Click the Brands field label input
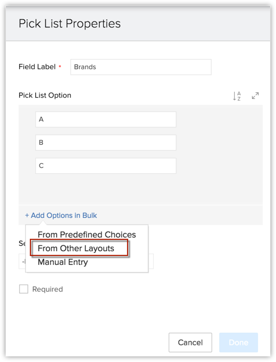This screenshot has height=362, width=276. point(141,67)
